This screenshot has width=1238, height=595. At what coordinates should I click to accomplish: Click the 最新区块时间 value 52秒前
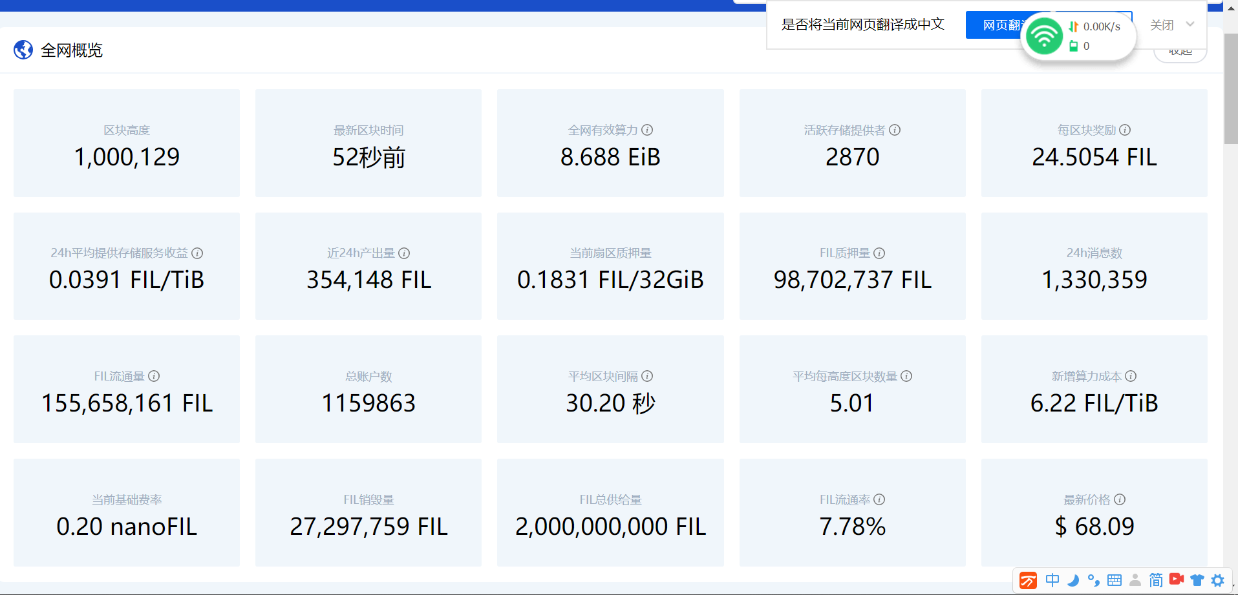pyautogui.click(x=368, y=157)
